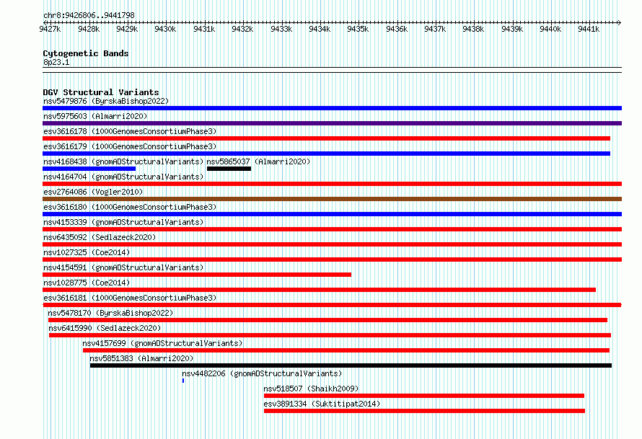This screenshot has width=642, height=439.
Task: Select the red nsv6415990 variant bar
Action: click(x=330, y=335)
